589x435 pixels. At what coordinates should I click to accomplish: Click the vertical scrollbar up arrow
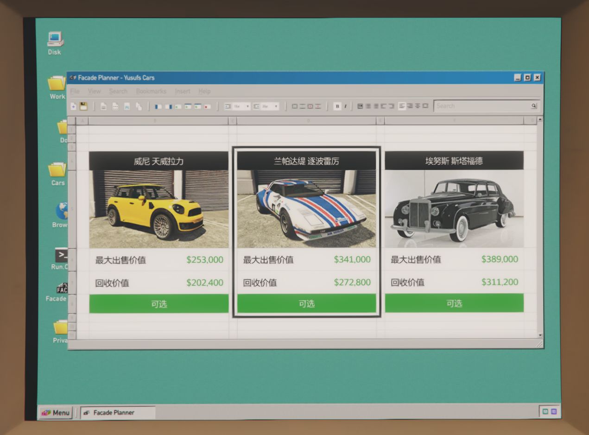click(x=540, y=120)
